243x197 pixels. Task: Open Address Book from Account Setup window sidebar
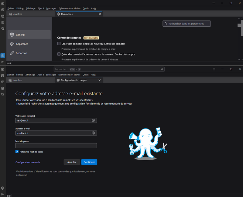[3, 76]
